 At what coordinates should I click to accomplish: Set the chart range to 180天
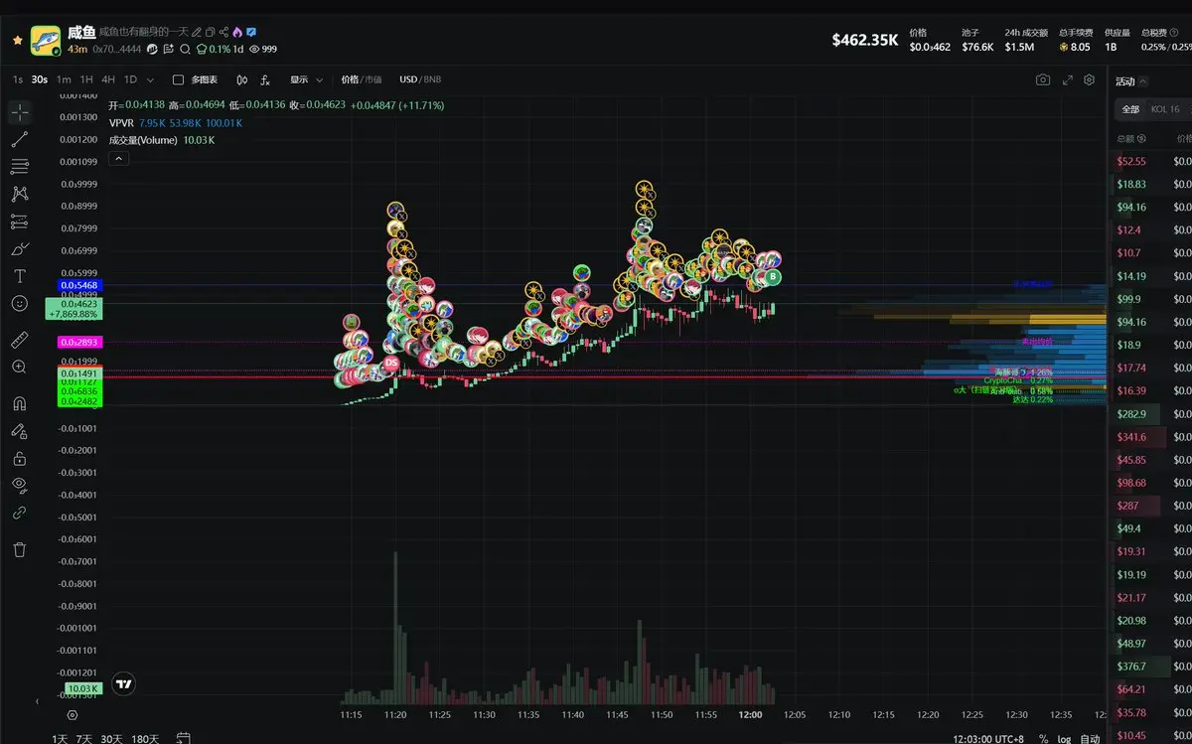[145, 738]
